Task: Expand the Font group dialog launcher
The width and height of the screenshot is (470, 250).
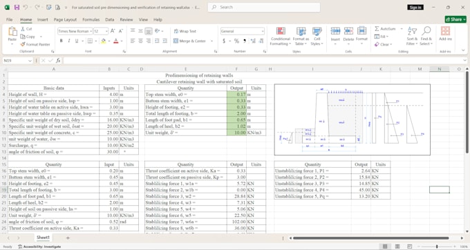Action: 124,52
